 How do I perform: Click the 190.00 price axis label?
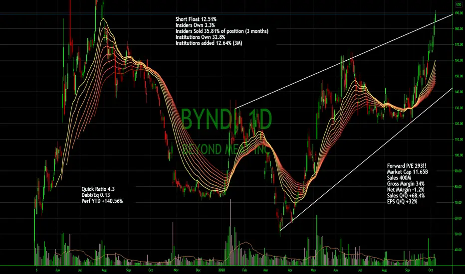(459, 13)
